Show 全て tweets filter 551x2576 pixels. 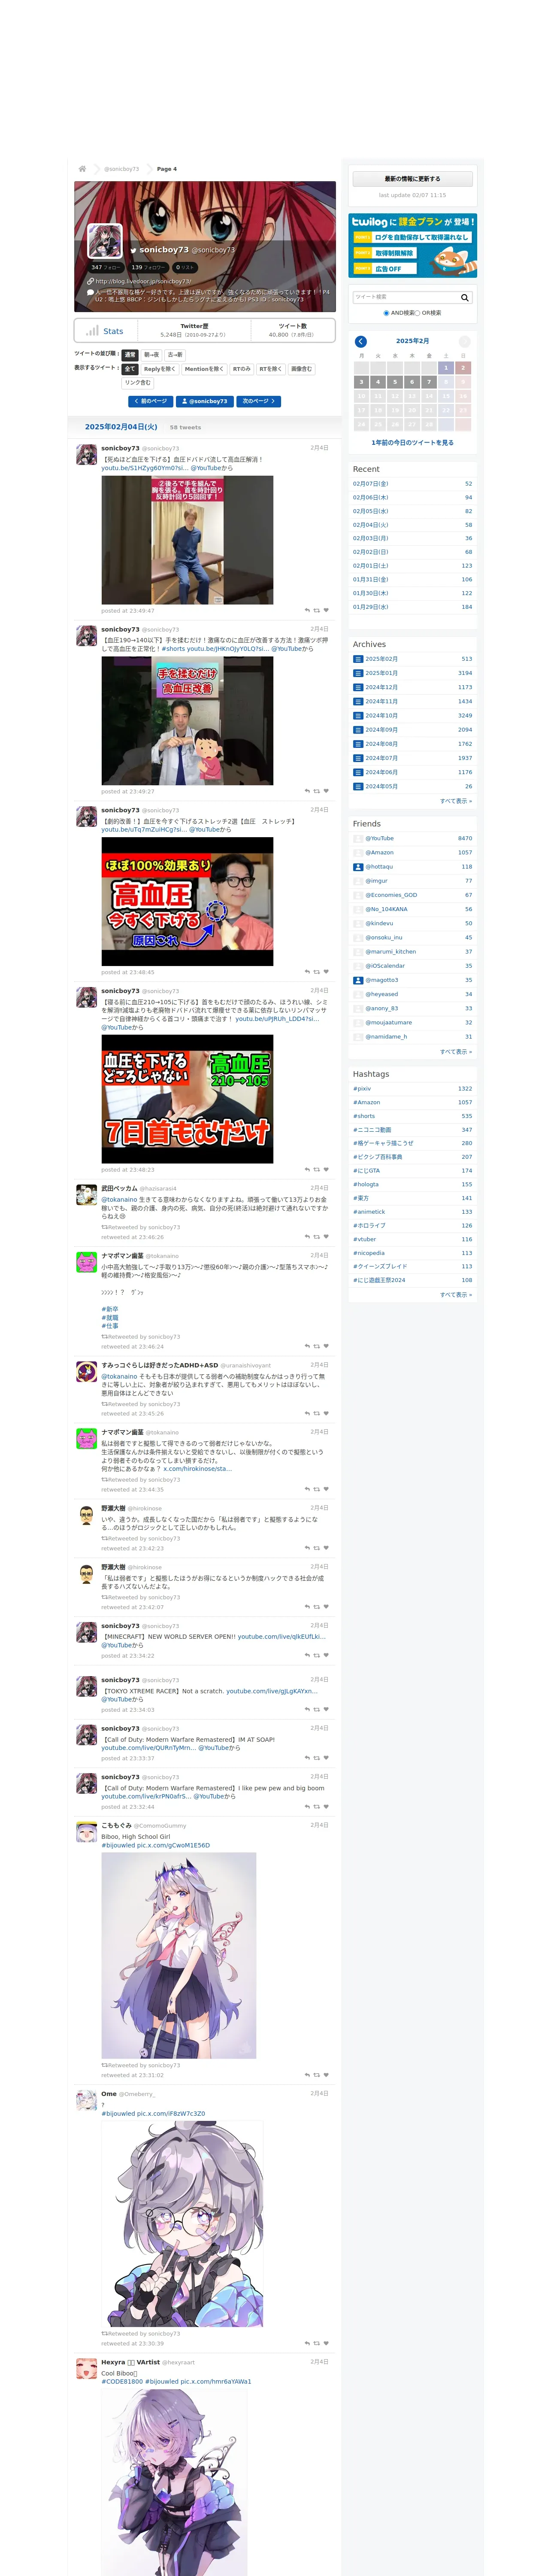130,369
